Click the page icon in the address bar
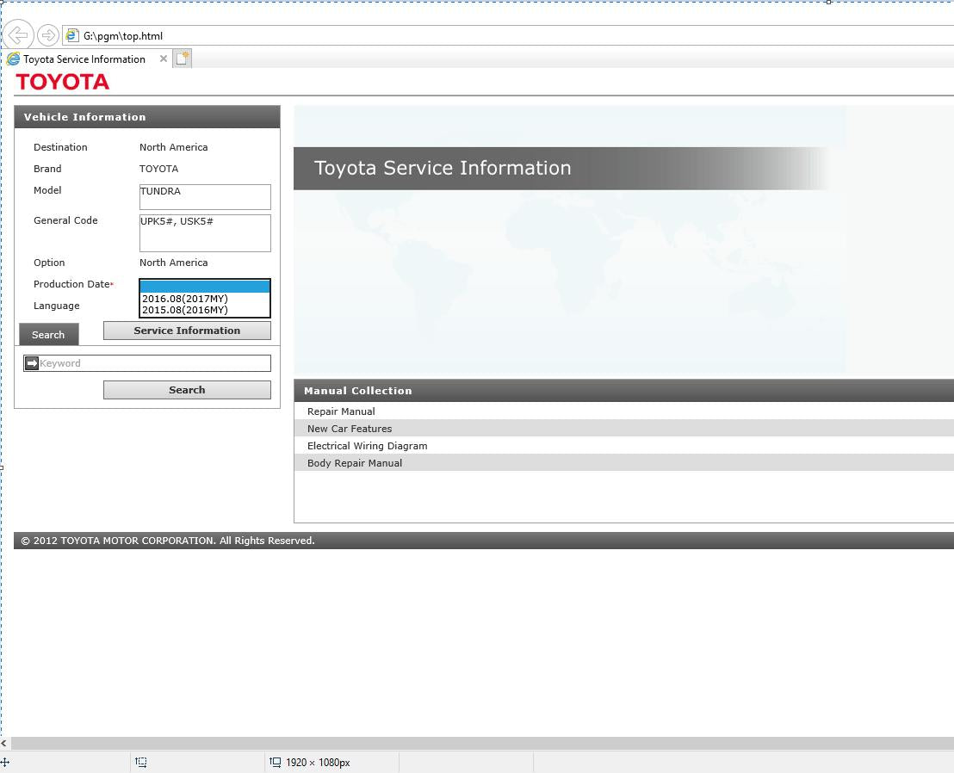 click(x=72, y=35)
